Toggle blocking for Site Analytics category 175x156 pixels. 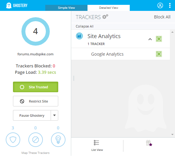(x=159, y=39)
